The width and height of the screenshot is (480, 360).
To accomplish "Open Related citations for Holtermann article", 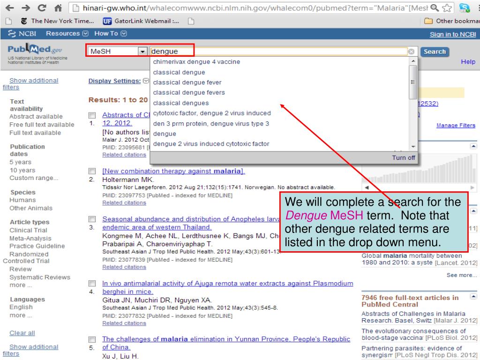I will click(x=124, y=202).
